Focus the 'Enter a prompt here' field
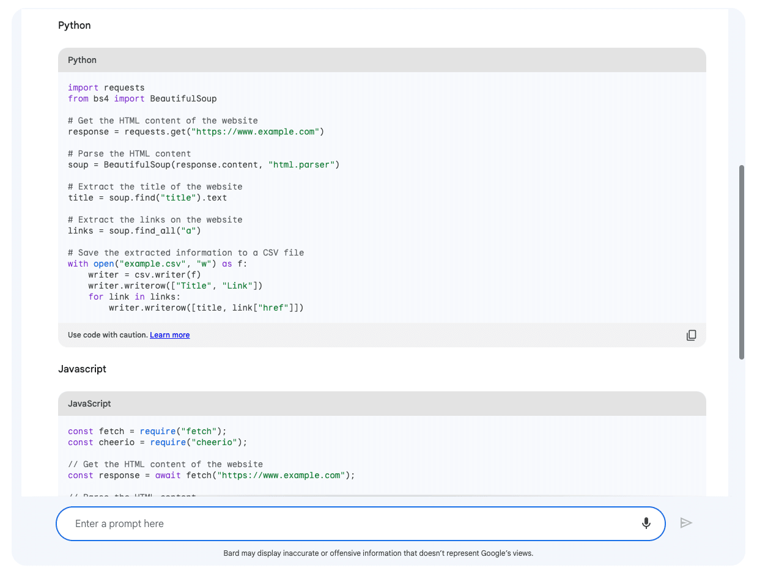The height and width of the screenshot is (576, 757). [349, 523]
